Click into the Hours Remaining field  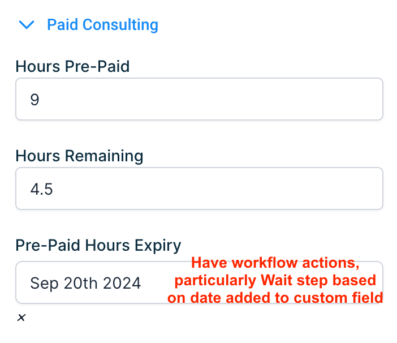(x=199, y=188)
